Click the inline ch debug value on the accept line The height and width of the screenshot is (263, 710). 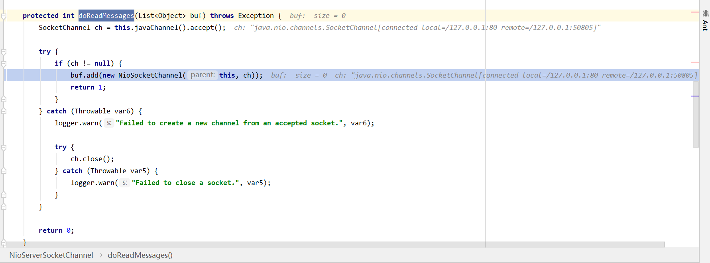[x=417, y=27]
